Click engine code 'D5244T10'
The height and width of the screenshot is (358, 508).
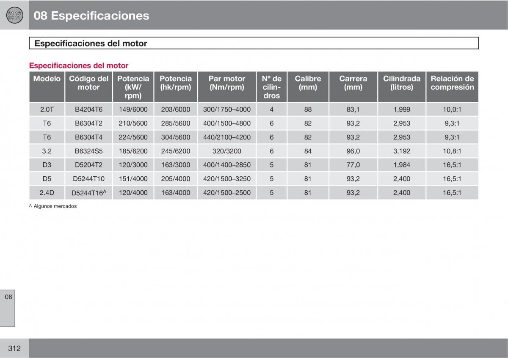[x=88, y=179]
